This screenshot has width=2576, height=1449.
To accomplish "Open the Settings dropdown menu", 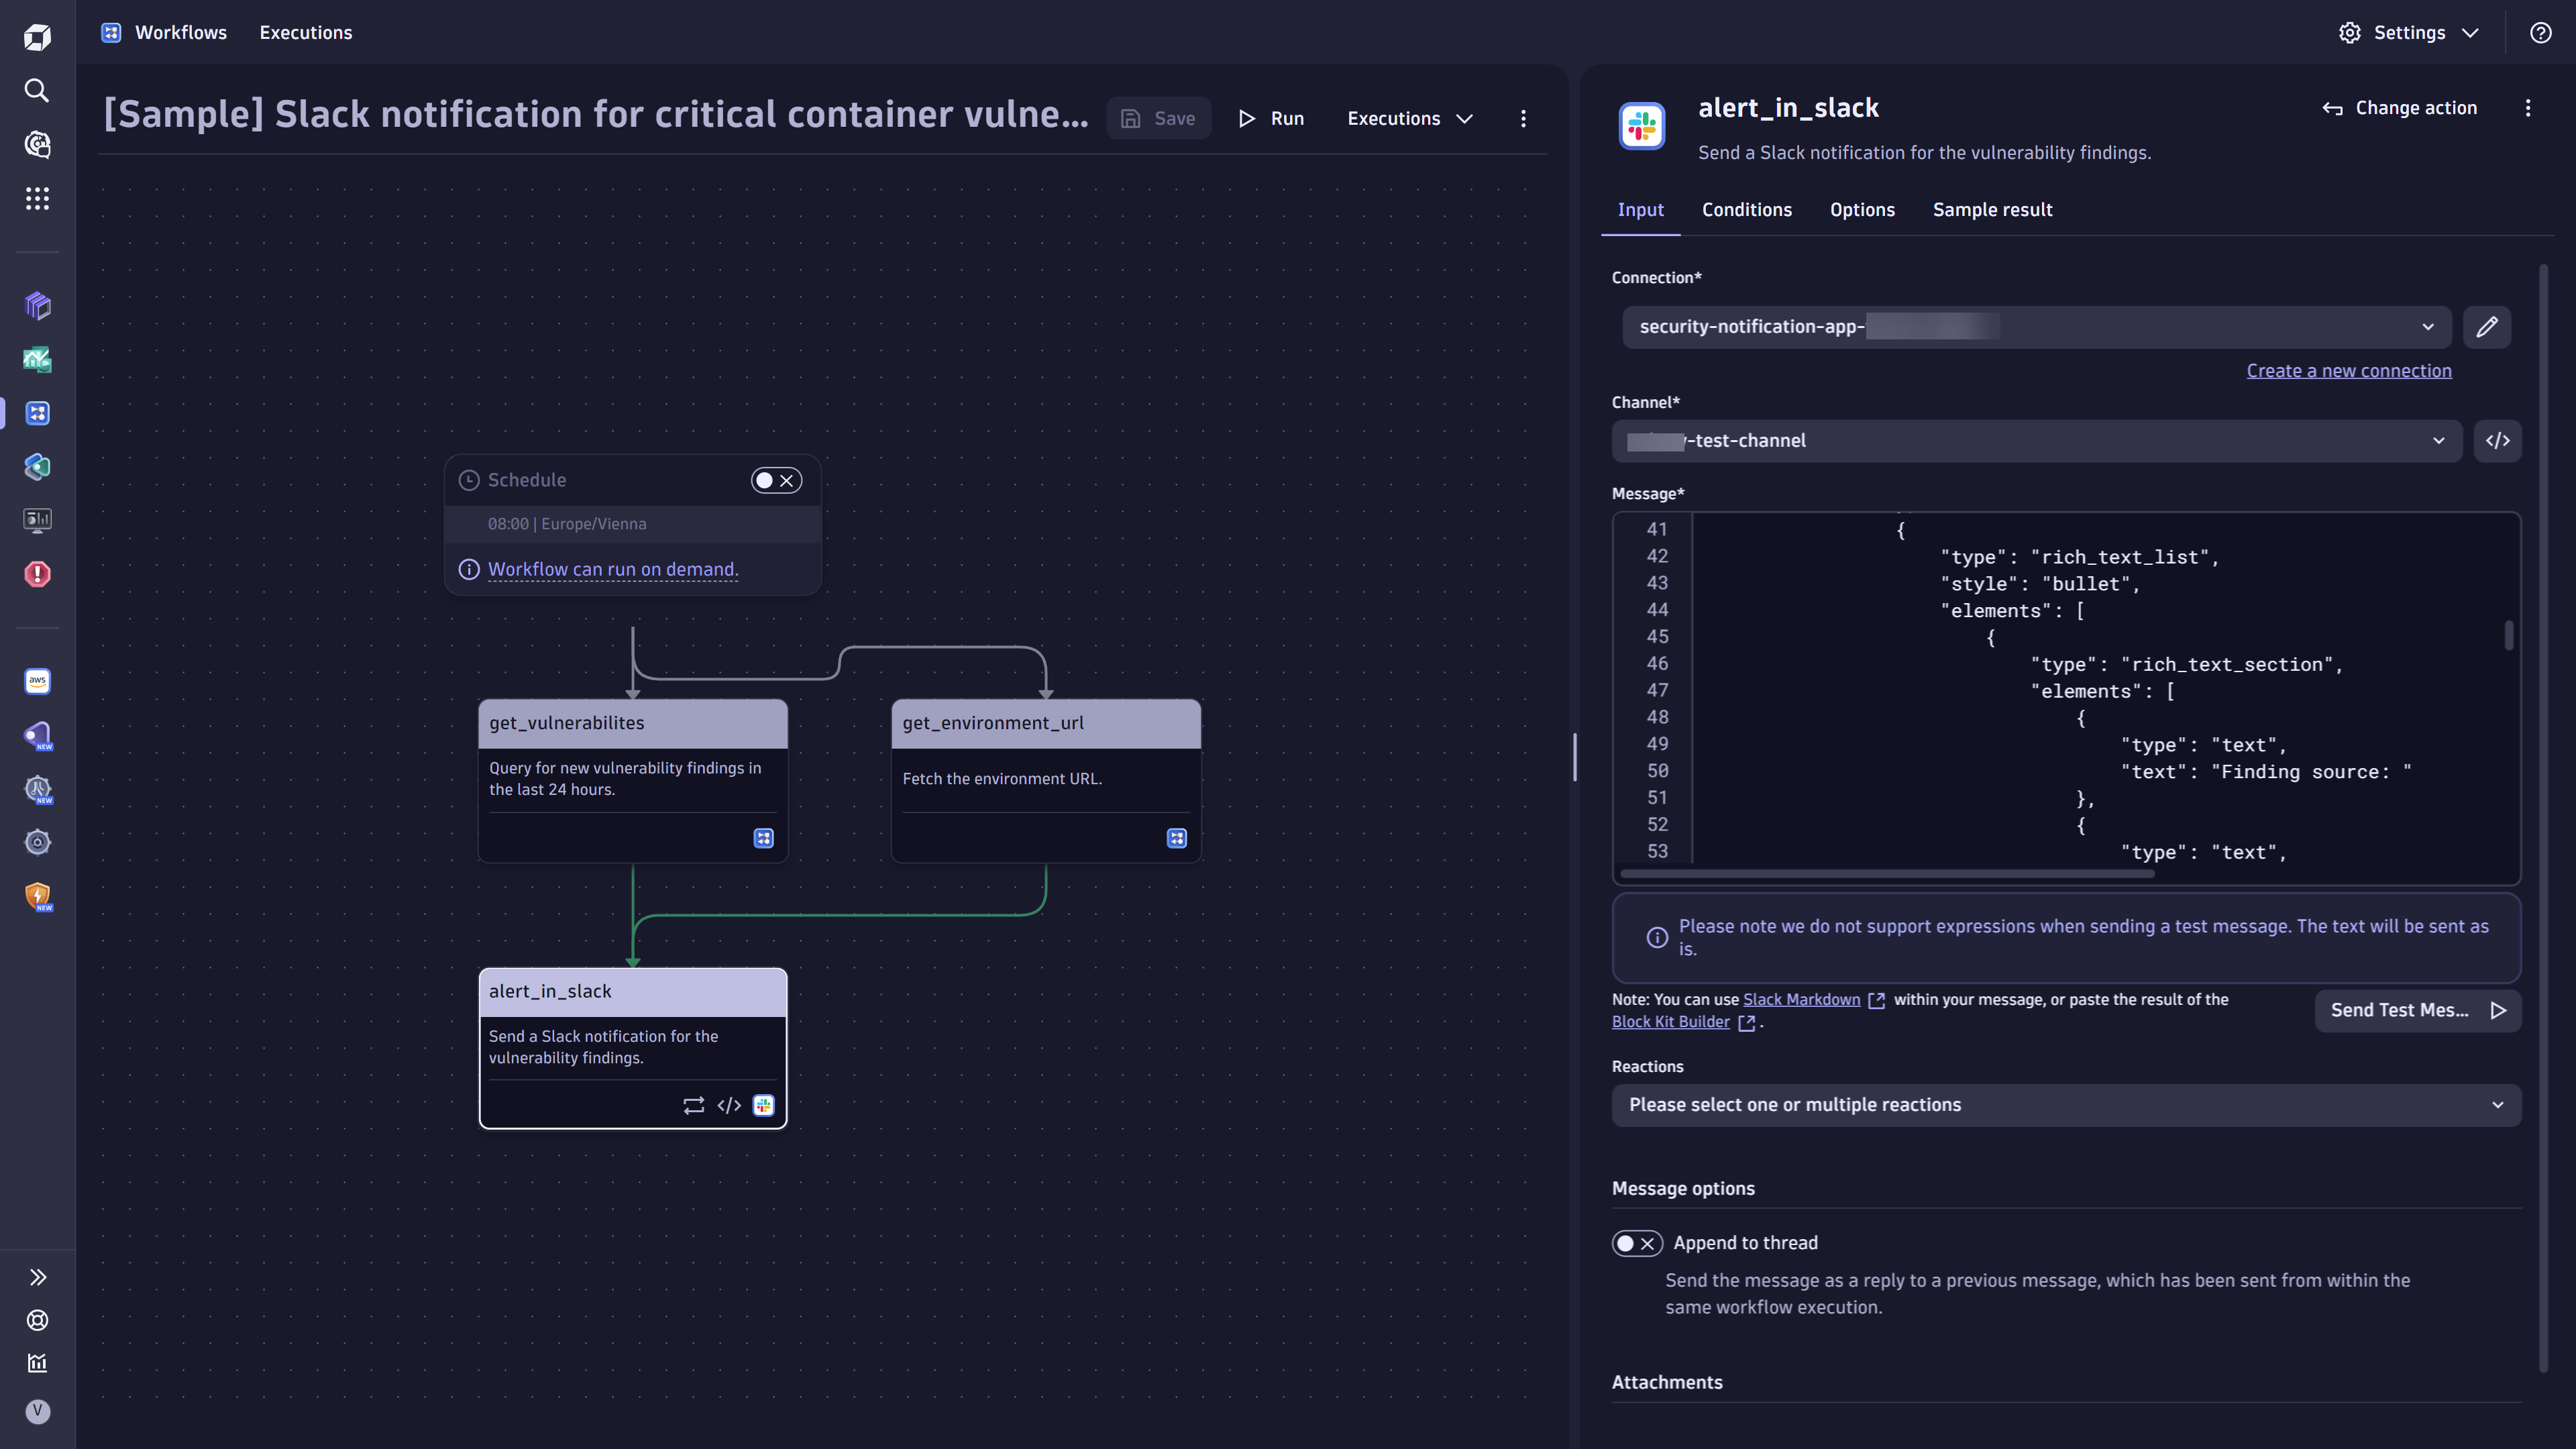I will point(2409,33).
